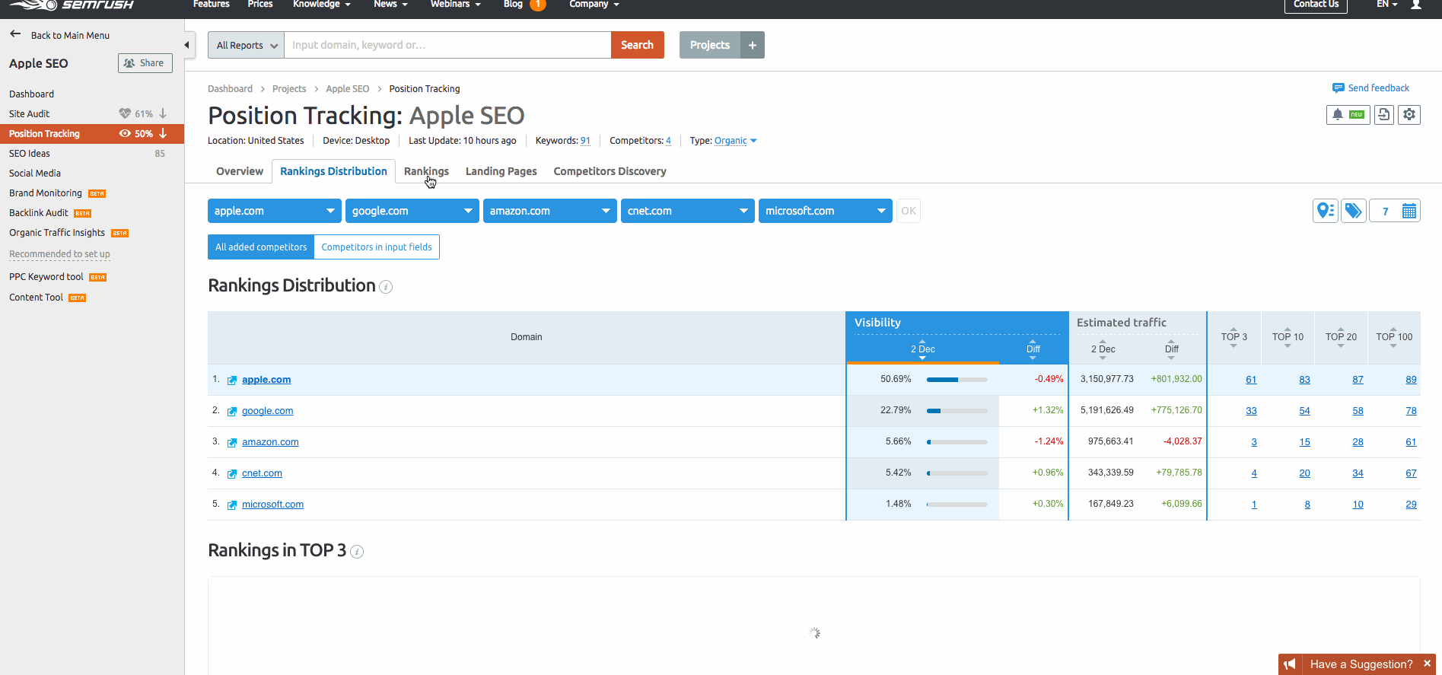This screenshot has width=1442, height=675.
Task: Open the apple.com domain link
Action: [x=266, y=380]
